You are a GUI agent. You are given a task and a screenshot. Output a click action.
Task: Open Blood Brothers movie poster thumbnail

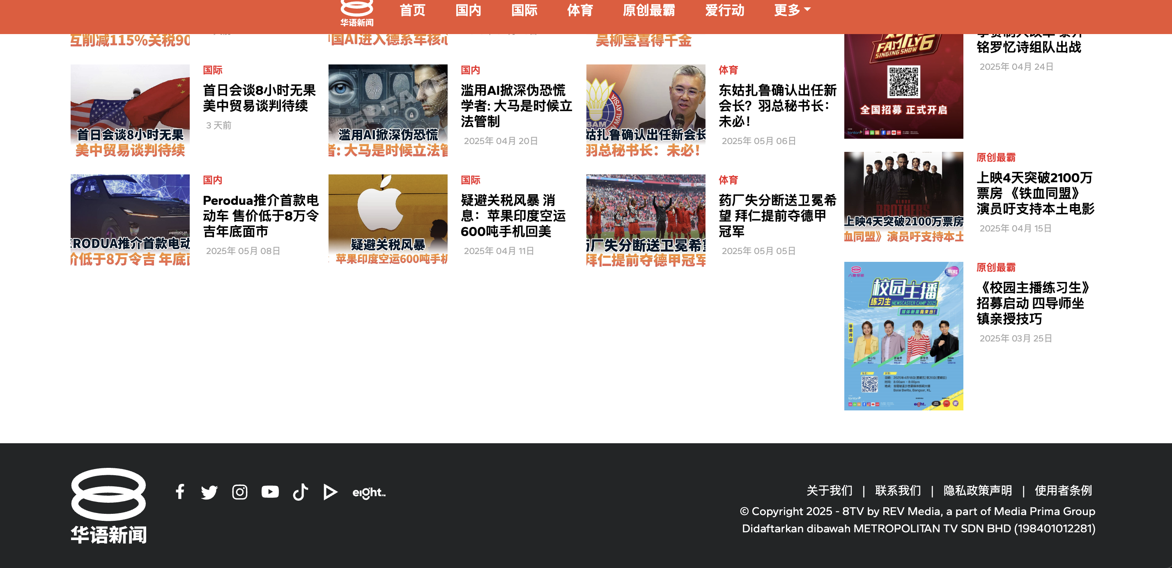(x=903, y=198)
